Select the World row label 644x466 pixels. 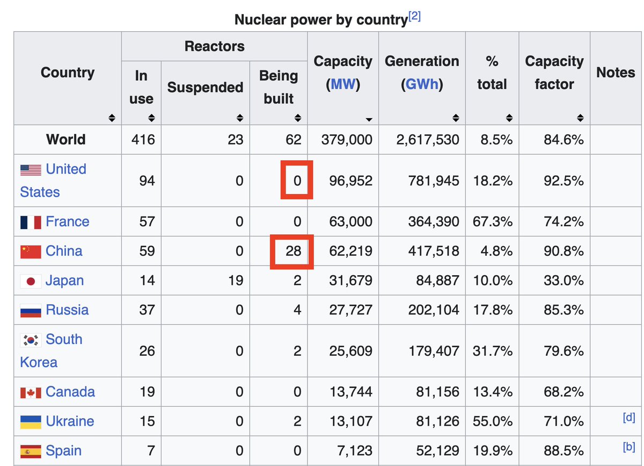(65, 140)
